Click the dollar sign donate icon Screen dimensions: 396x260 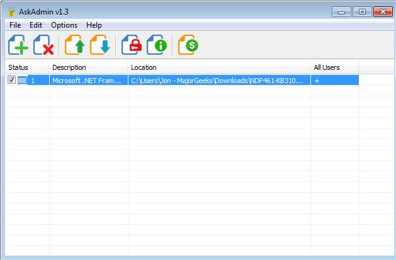[188, 45]
